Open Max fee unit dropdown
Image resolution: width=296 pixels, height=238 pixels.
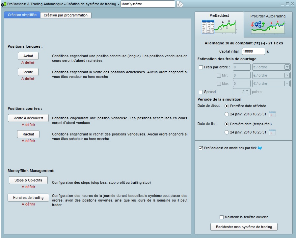click(287, 83)
